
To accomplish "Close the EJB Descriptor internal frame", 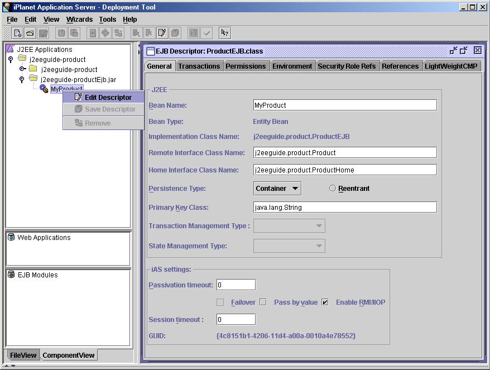I will pos(478,50).
